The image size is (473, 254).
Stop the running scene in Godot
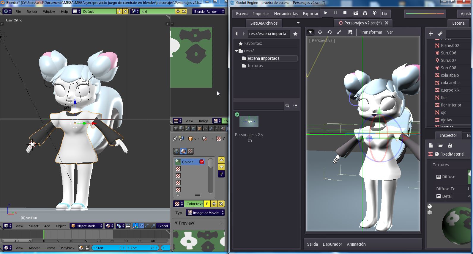345,13
